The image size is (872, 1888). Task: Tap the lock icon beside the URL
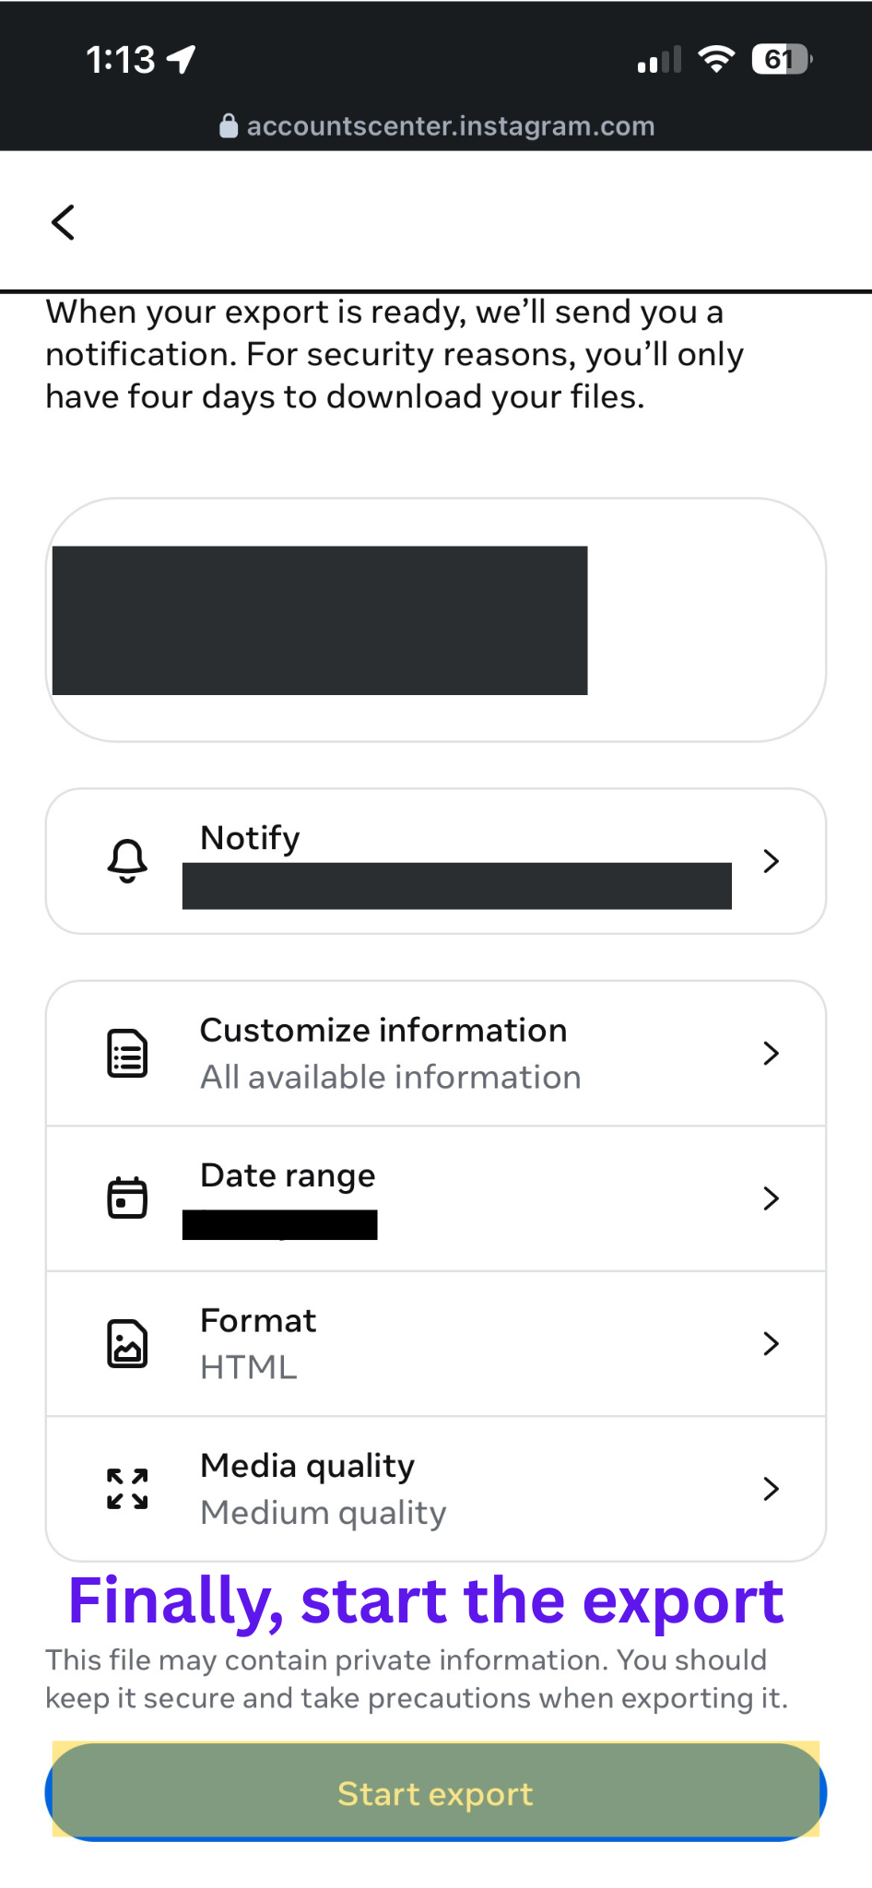[x=229, y=125]
